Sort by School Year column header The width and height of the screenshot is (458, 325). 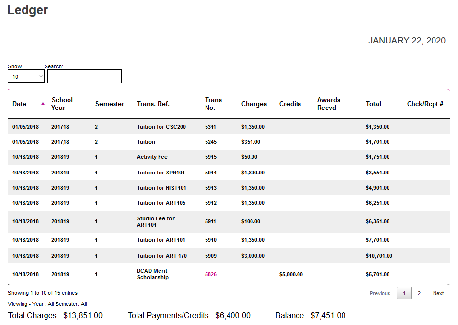click(x=62, y=104)
